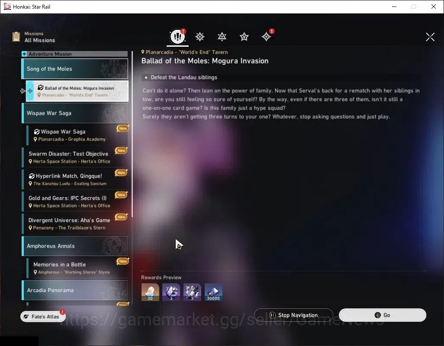Click the location pin icon beside Planarcadia - "World's End" Tavern

pos(143,52)
